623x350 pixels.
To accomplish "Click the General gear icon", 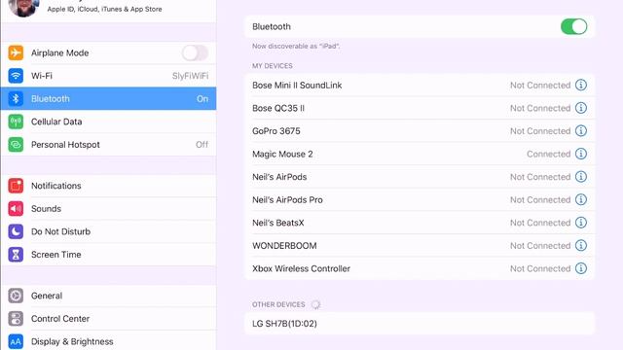I will click(16, 296).
